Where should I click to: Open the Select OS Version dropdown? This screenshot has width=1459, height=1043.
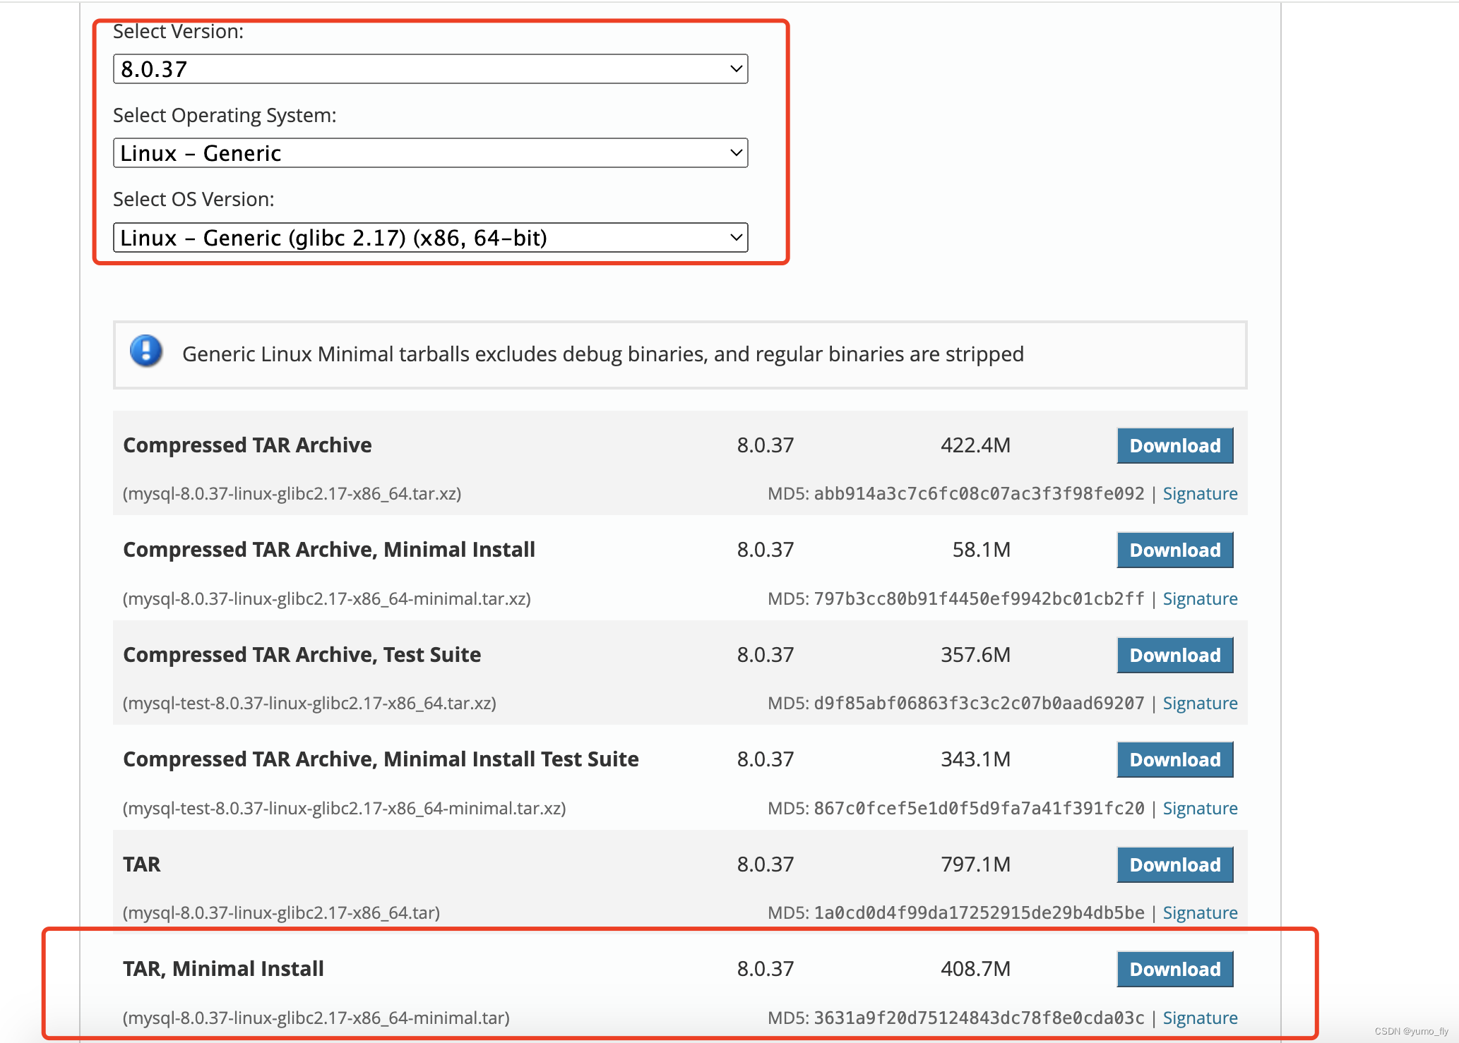430,238
